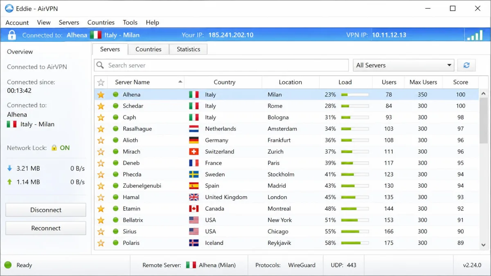Click the Alhena load bar at 23%

point(355,94)
